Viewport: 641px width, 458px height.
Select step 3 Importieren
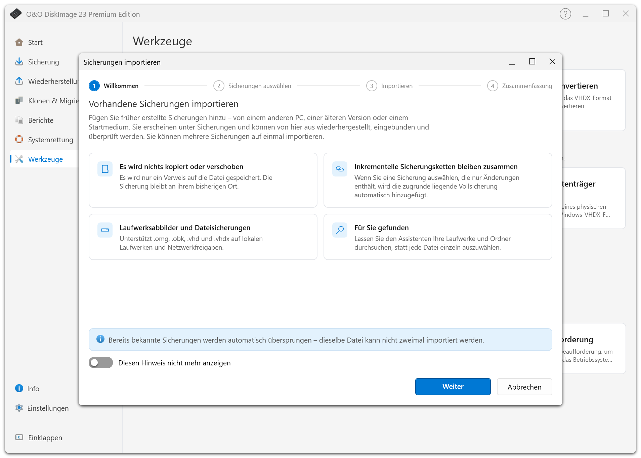(389, 86)
